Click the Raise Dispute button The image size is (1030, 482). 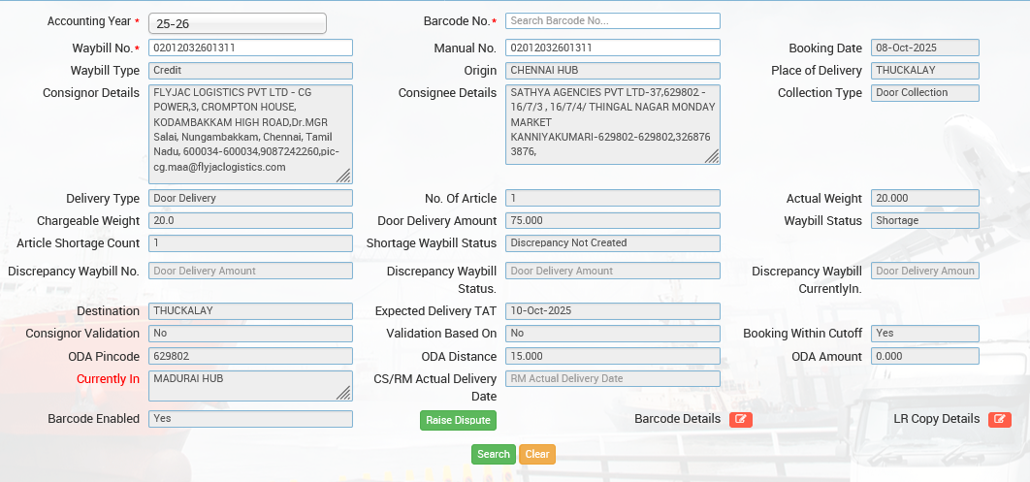pos(458,420)
